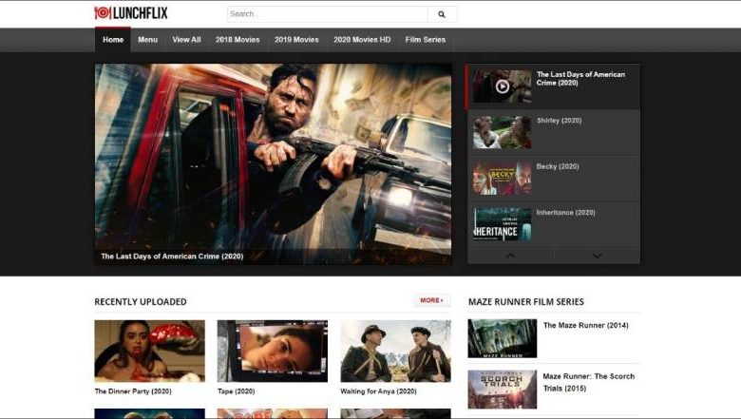Play The Last Days of American Crime thumbnail
This screenshot has height=419, width=741.
point(503,86)
